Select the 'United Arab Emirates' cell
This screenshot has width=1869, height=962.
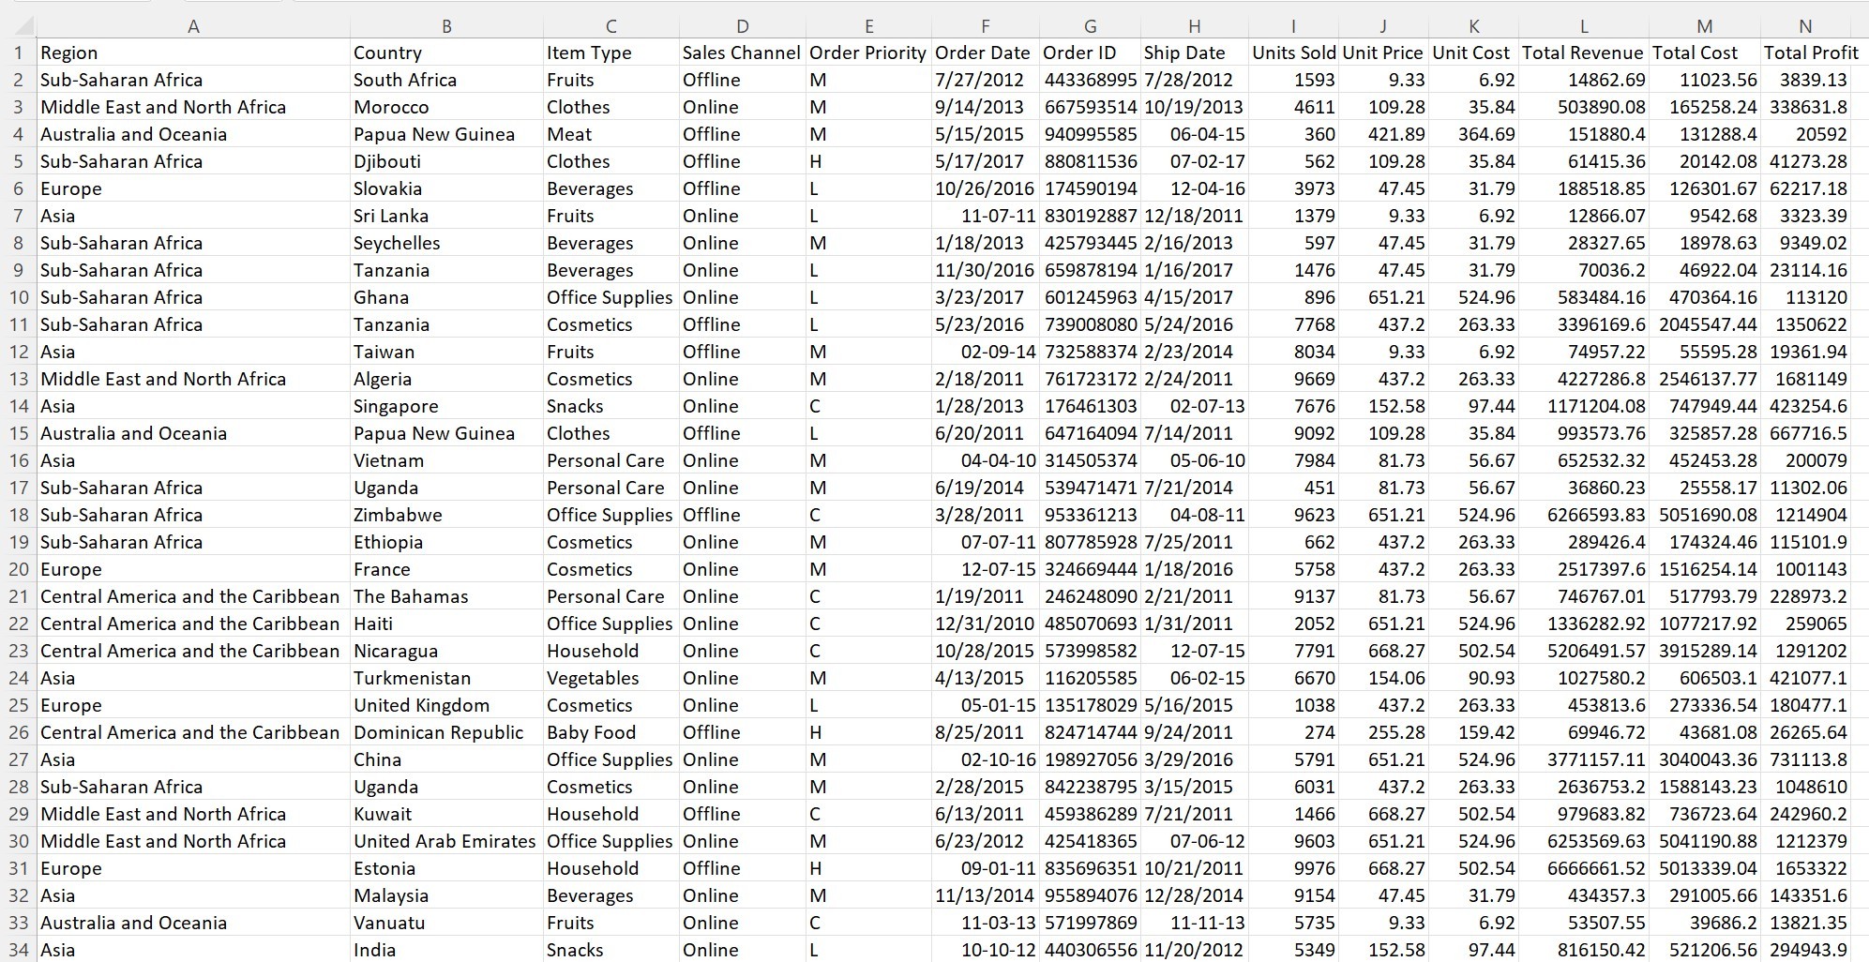point(446,841)
